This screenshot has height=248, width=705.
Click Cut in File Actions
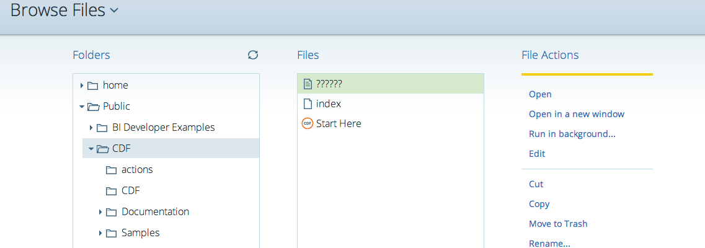536,184
